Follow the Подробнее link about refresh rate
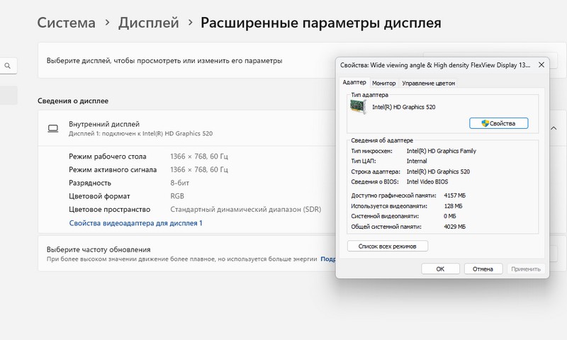567x340 pixels. click(x=328, y=260)
